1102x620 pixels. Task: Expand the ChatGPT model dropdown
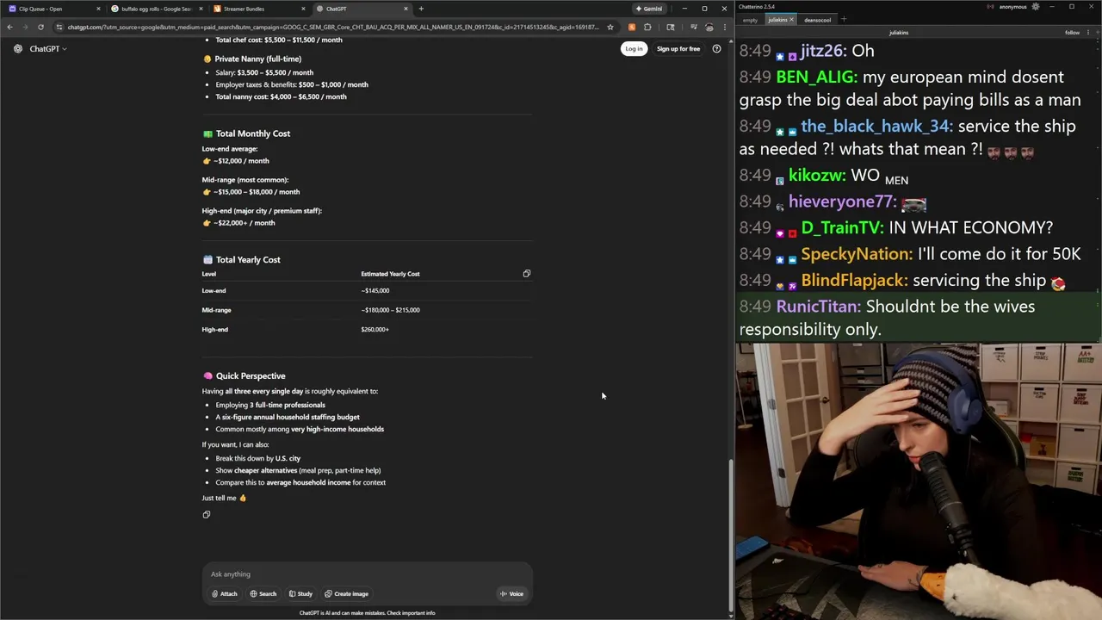tap(47, 49)
